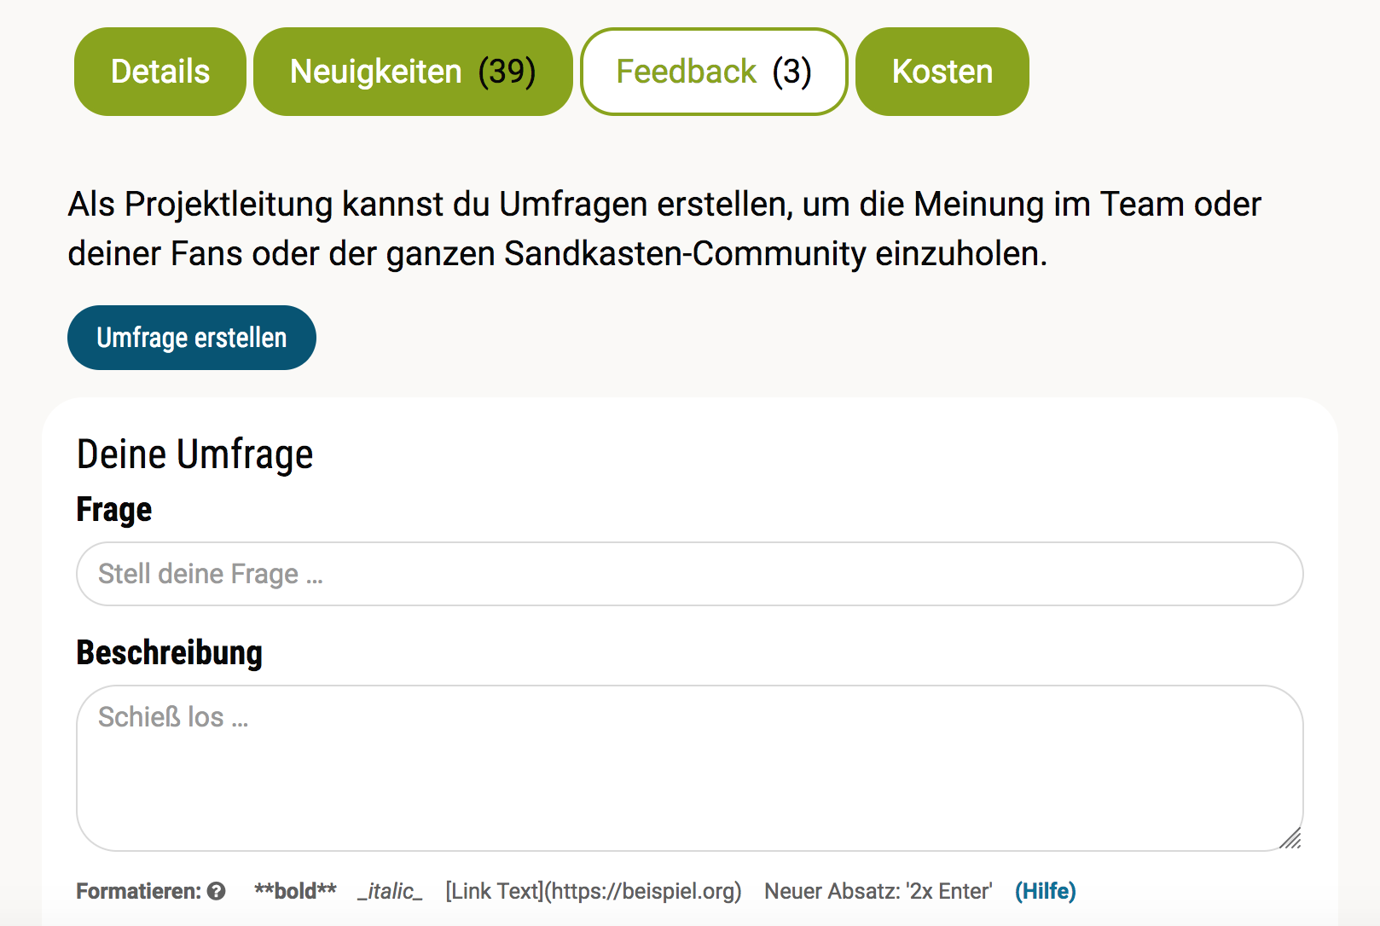Click the 'Neuer Absatz: 2x Enter' hint
Image resolution: width=1380 pixels, height=926 pixels.
coord(878,891)
